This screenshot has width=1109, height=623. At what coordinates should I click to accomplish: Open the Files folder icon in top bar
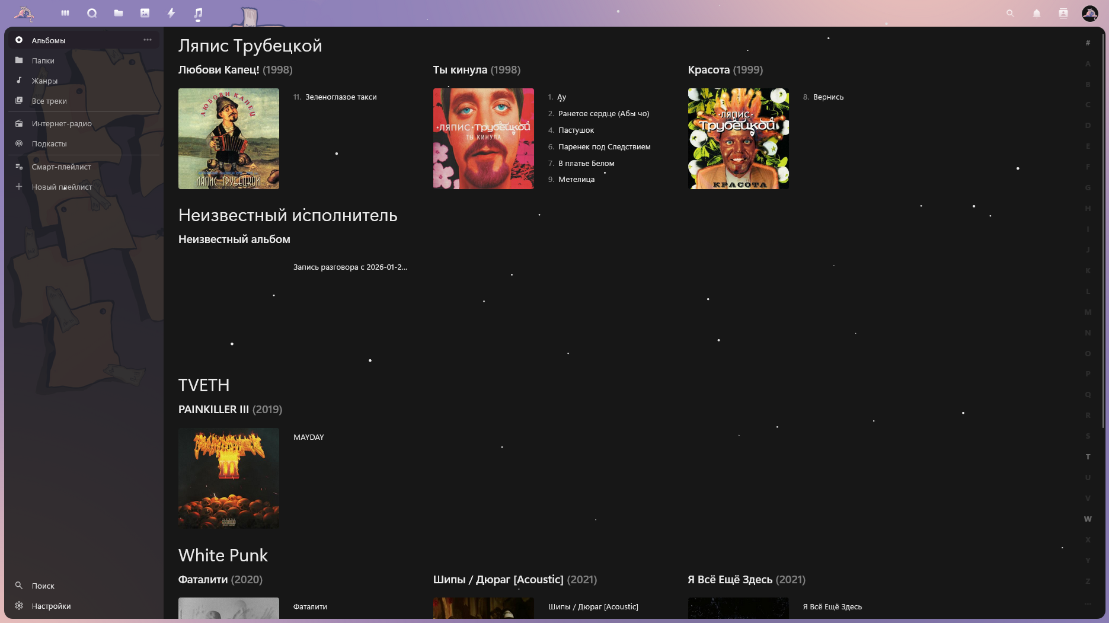tap(118, 12)
